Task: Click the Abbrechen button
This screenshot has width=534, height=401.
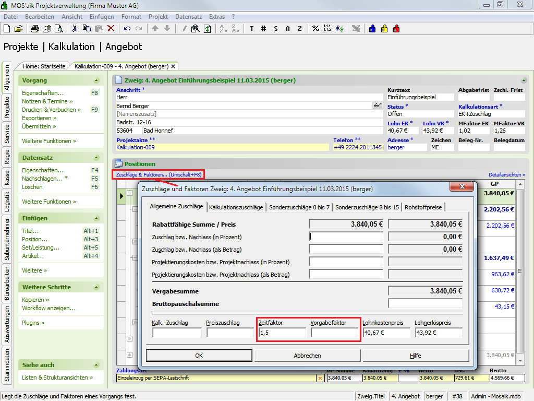Action: click(307, 356)
